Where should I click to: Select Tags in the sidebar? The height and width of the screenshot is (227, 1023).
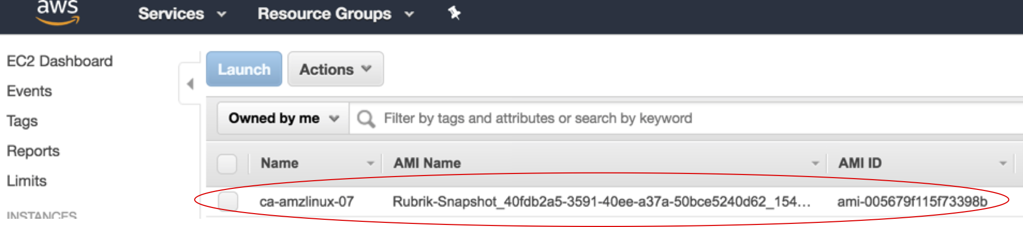(22, 121)
